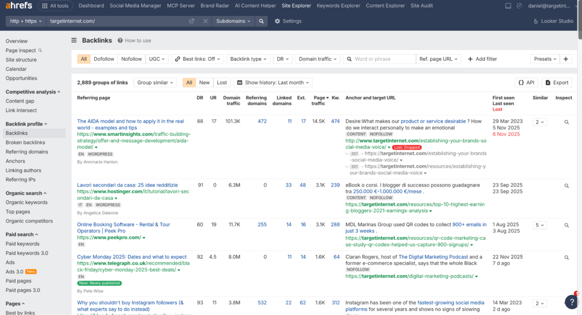Inspect the hostinger.com backlink row
Screen dimensions: 582x315
click(566, 186)
